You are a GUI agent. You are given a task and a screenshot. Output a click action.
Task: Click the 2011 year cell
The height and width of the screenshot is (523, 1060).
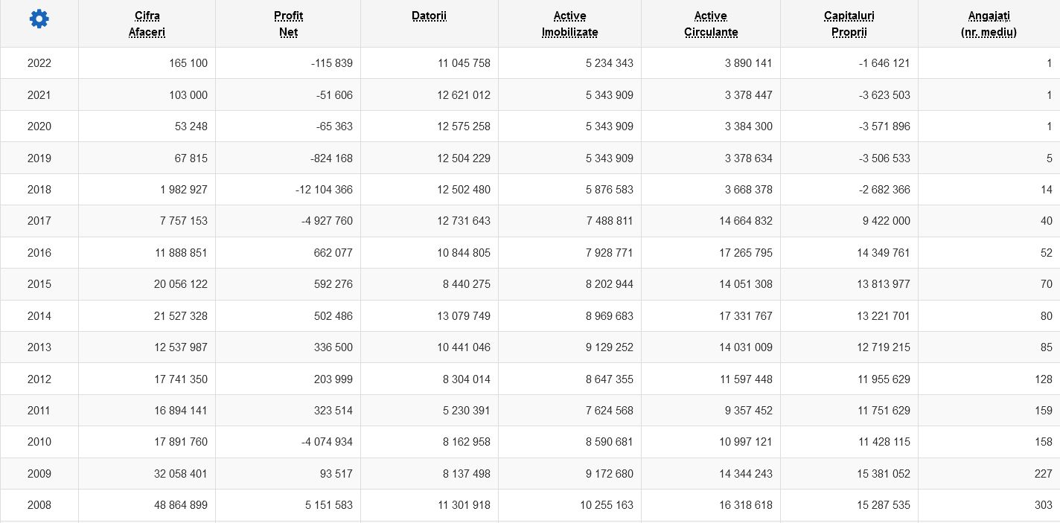pyautogui.click(x=39, y=411)
